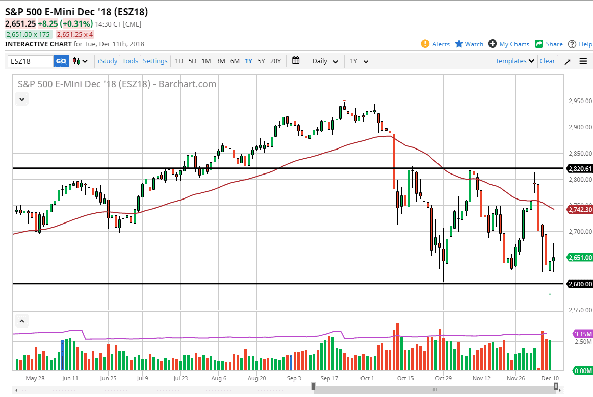The image size is (593, 397).
Task: Expand the chart options chevron on plot area
Action: click(21, 99)
